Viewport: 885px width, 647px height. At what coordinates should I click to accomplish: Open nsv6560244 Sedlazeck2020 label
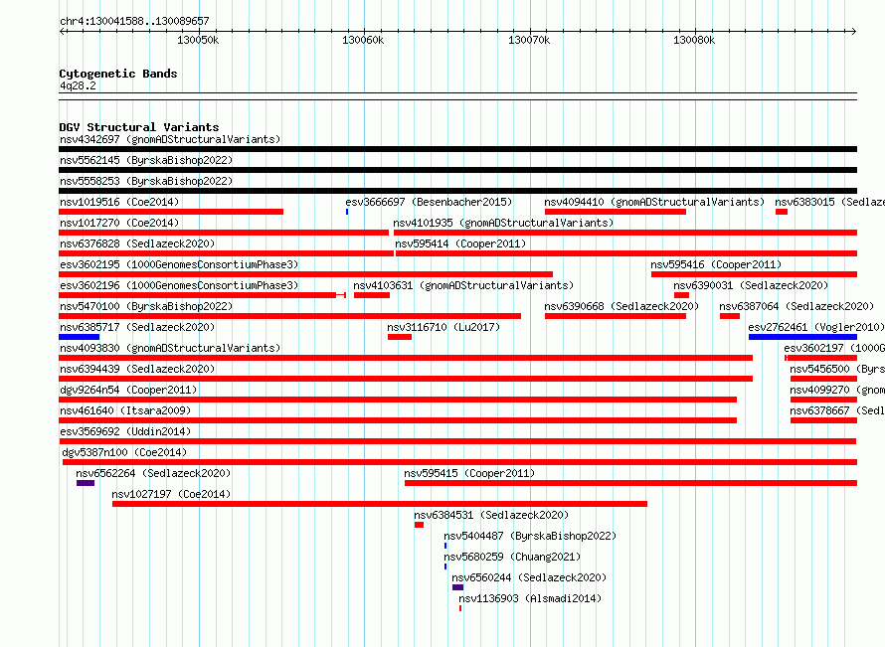coord(529,577)
